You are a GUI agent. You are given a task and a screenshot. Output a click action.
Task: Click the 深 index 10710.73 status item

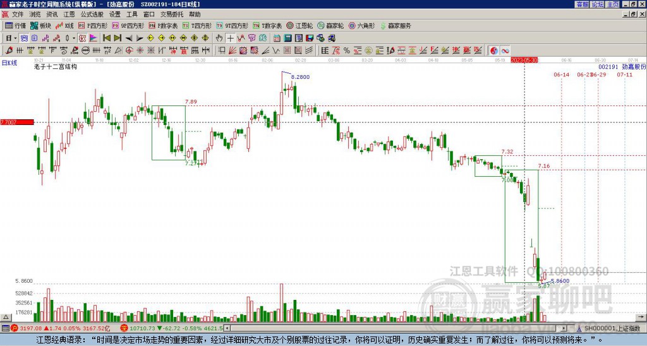tap(172, 328)
